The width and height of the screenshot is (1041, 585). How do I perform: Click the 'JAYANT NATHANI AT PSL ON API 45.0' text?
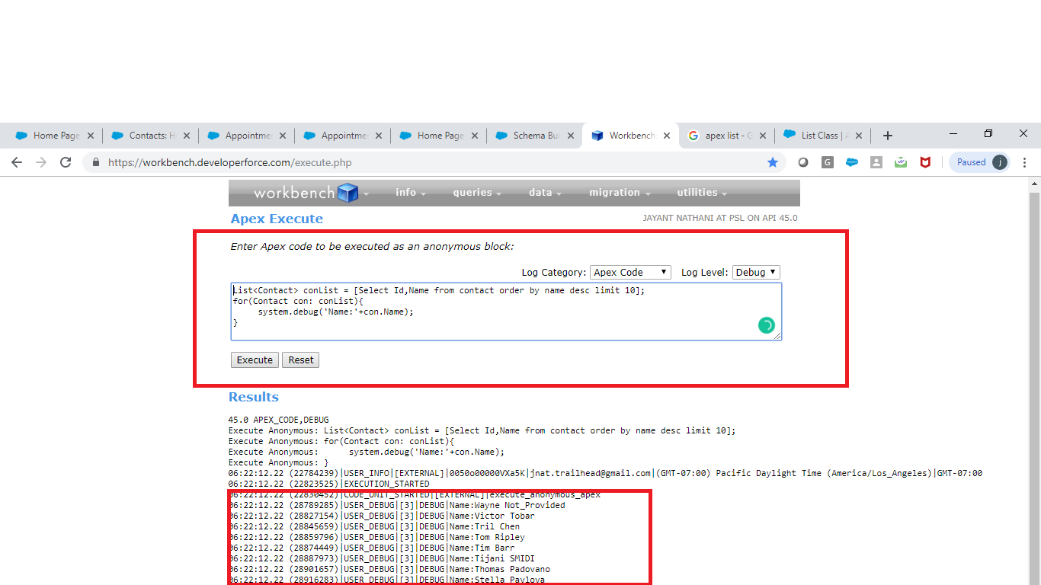(720, 218)
